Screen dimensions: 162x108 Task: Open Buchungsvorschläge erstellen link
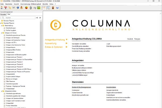point(82,68)
